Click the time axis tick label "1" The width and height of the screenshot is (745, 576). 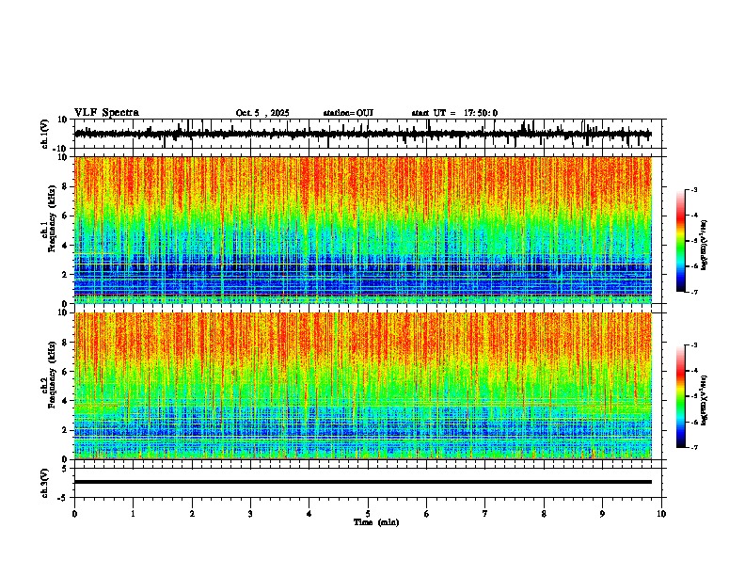[133, 514]
